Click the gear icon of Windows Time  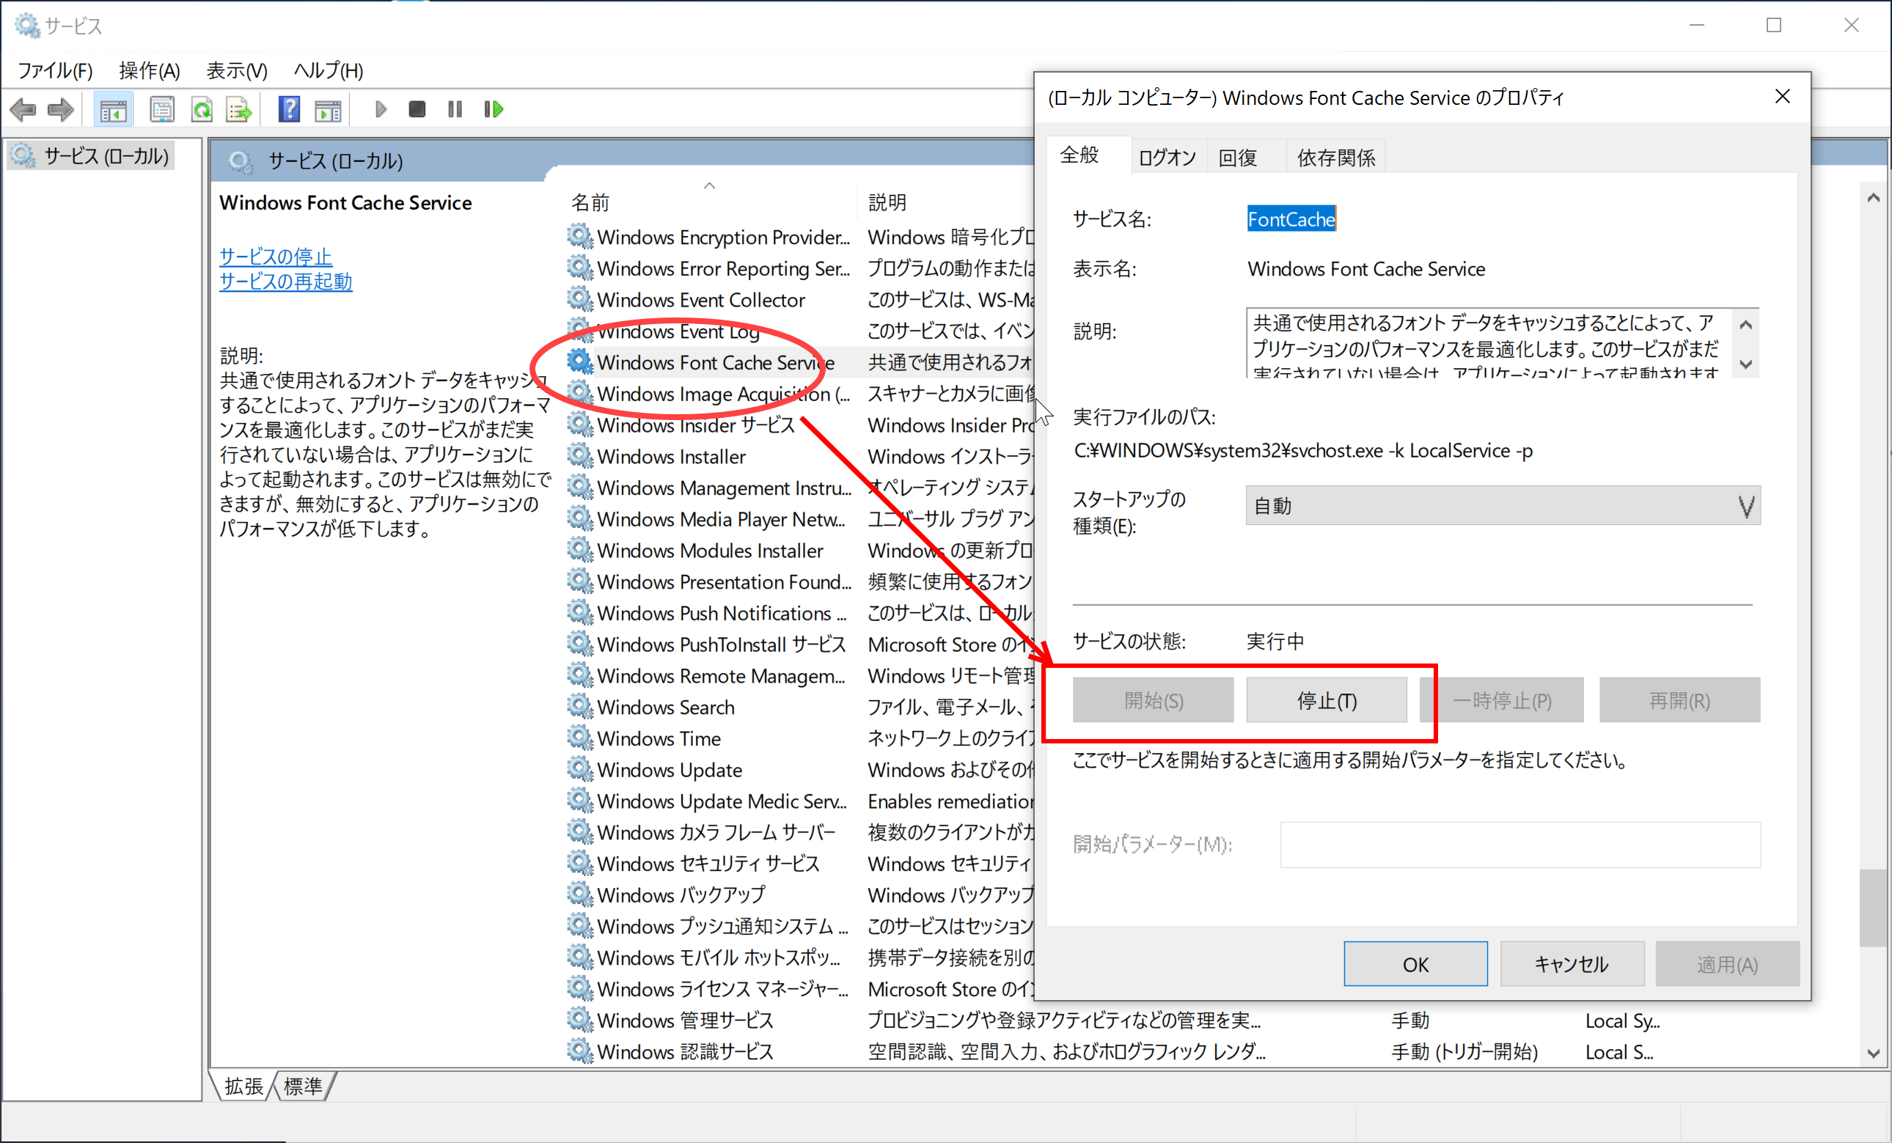click(x=580, y=738)
